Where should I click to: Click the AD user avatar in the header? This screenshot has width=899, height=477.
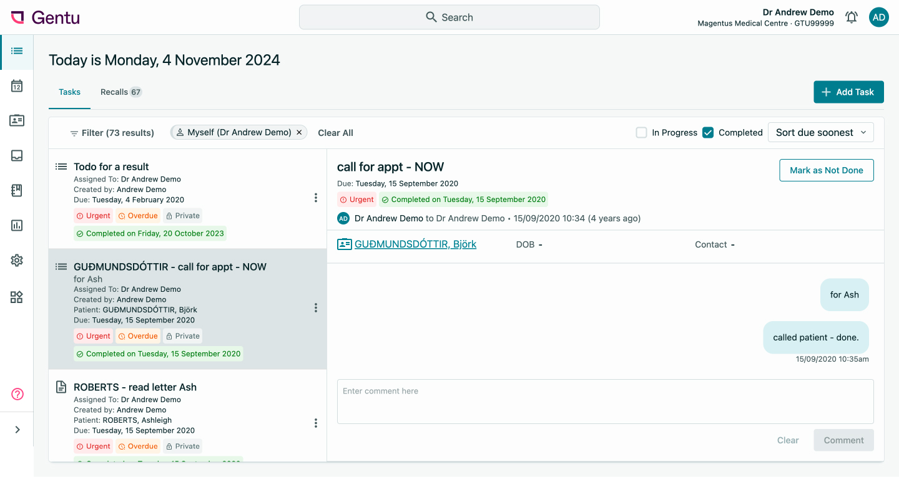pyautogui.click(x=878, y=17)
